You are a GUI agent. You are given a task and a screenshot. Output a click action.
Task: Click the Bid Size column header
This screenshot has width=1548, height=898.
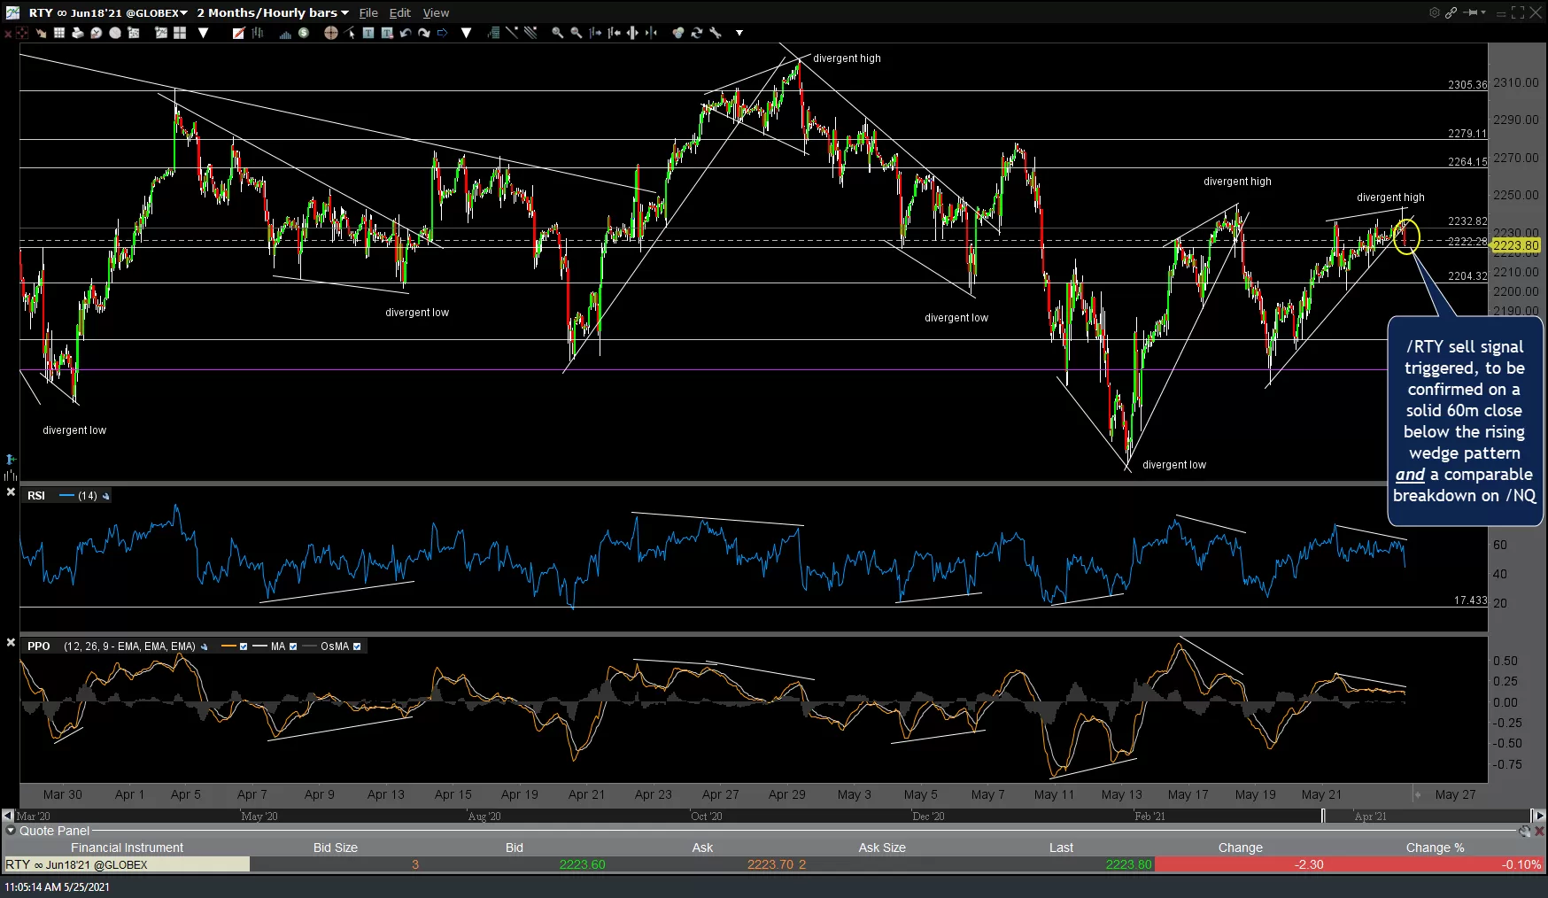click(x=336, y=848)
